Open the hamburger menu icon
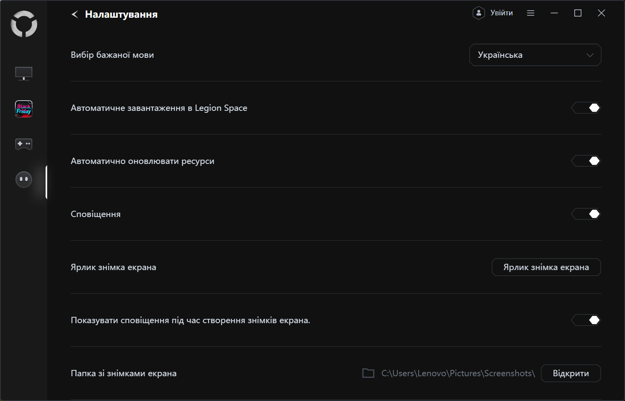 point(531,13)
